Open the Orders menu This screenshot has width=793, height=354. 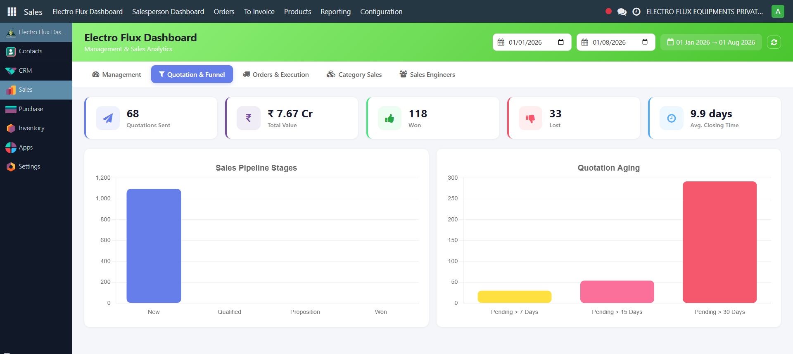[224, 12]
